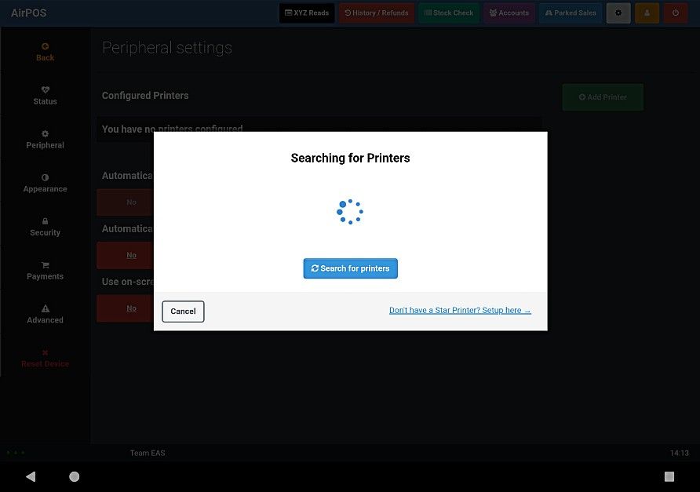Image resolution: width=700 pixels, height=492 pixels.
Task: Click the Search for printers button
Action: pyautogui.click(x=351, y=268)
